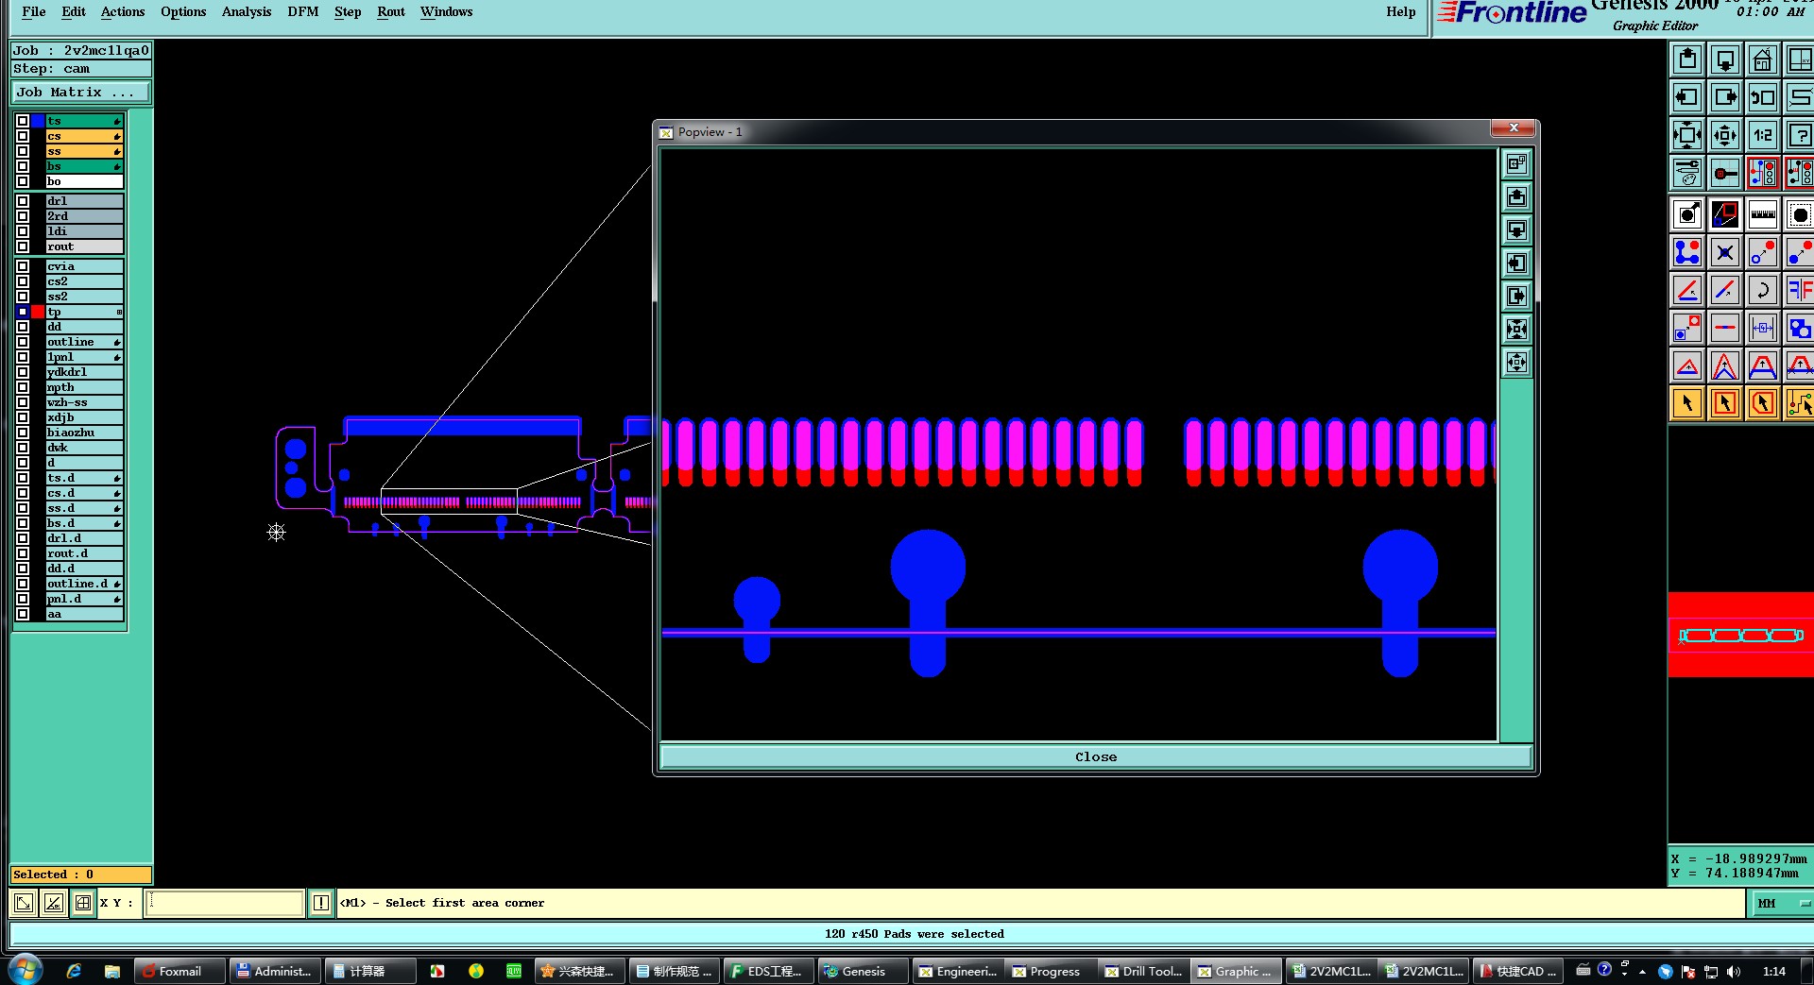Screen dimensions: 1814x985
Task: Toggle display checkbox for aa layer
Action: [x=23, y=614]
